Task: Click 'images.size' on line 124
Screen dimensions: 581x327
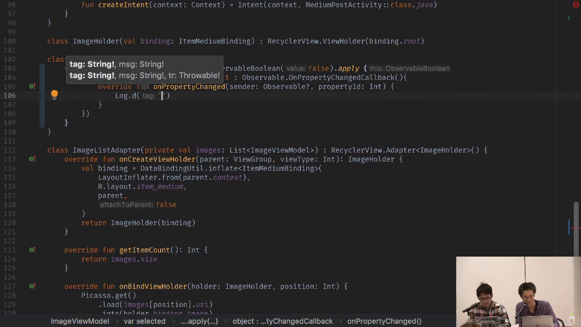Action: [x=134, y=259]
